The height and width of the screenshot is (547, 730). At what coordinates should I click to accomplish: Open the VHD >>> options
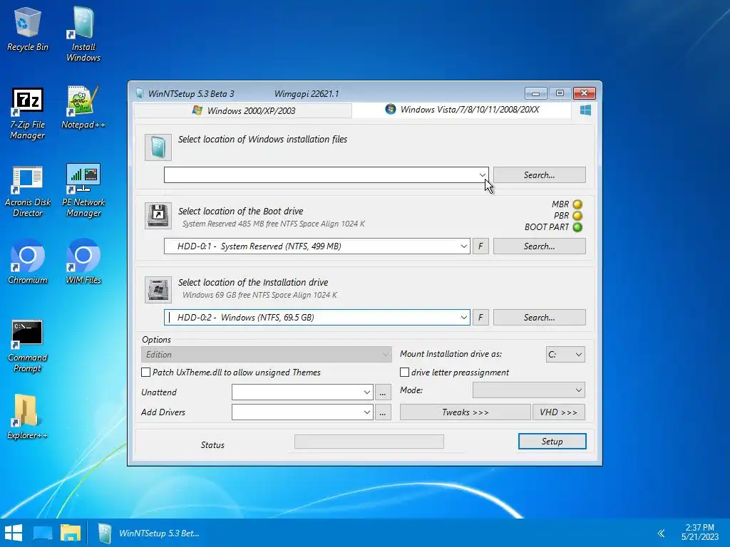pos(559,412)
